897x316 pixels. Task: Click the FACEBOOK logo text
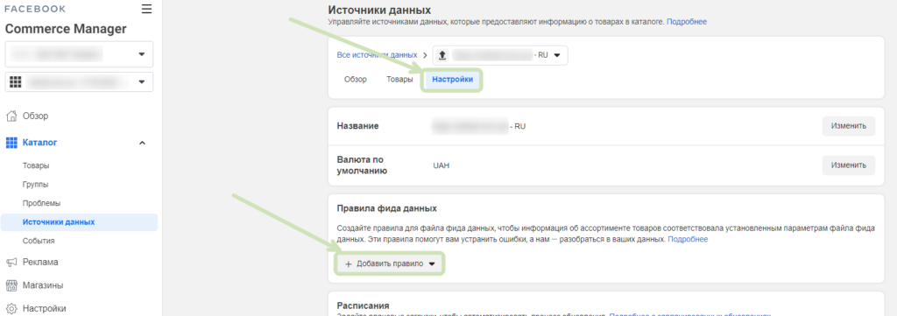[x=35, y=9]
